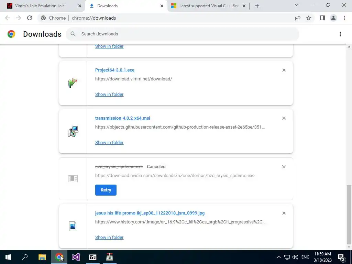This screenshot has width=352, height=264.
Task: Open Windows taskbar search
Action: [25, 257]
